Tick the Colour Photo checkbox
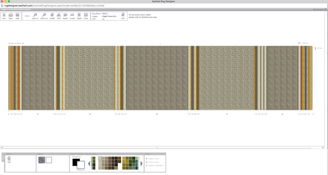The height and width of the screenshot is (175, 328). coord(147,162)
